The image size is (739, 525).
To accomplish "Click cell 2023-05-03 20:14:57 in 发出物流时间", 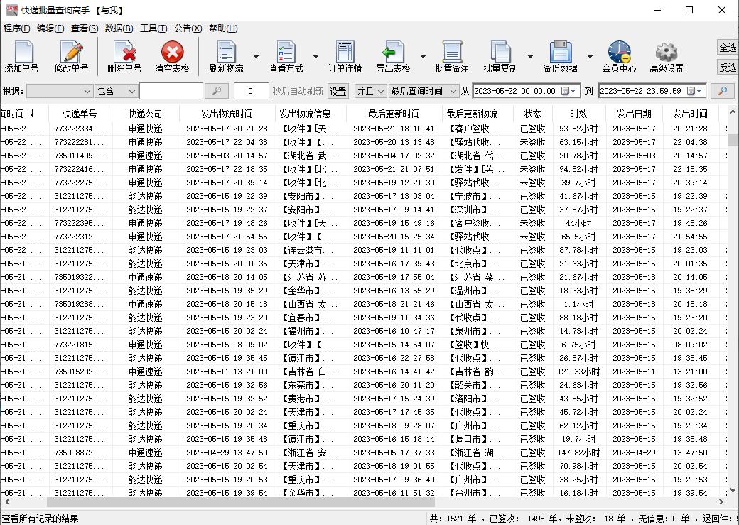I will click(227, 156).
